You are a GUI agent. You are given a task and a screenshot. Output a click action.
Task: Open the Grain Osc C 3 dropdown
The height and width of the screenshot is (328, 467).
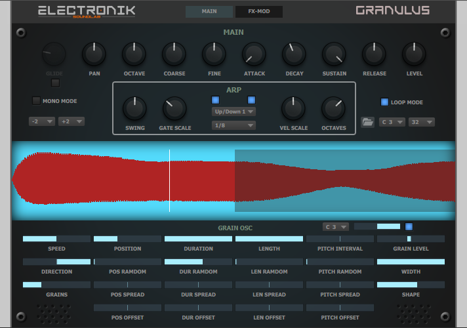336,227
